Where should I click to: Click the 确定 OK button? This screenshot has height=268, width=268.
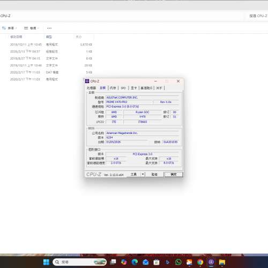coord(174,174)
